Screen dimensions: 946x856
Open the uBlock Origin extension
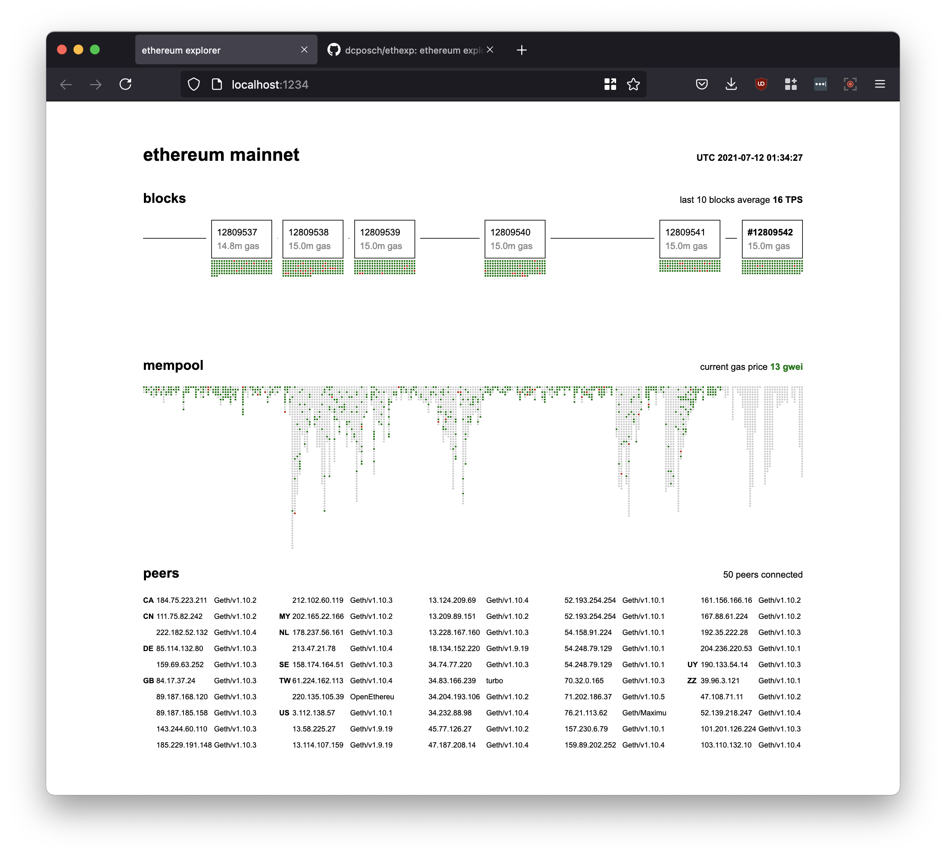point(761,85)
